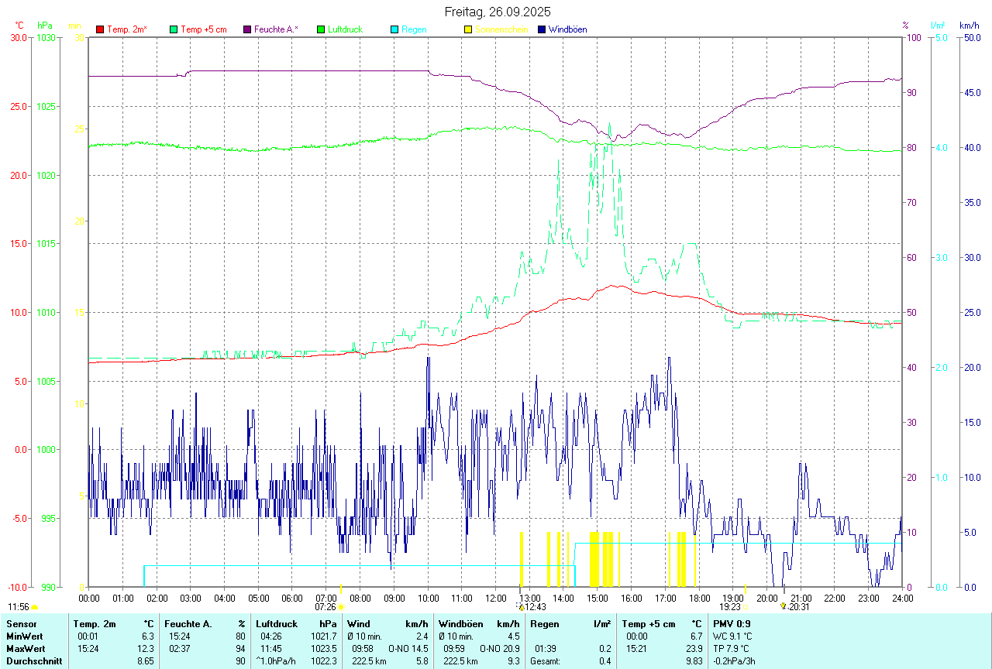Click the moonset marker at 20:31
This screenshot has width=992, height=669.
[784, 606]
